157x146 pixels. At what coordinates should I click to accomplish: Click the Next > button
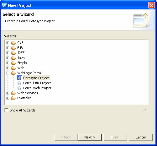pos(90,137)
